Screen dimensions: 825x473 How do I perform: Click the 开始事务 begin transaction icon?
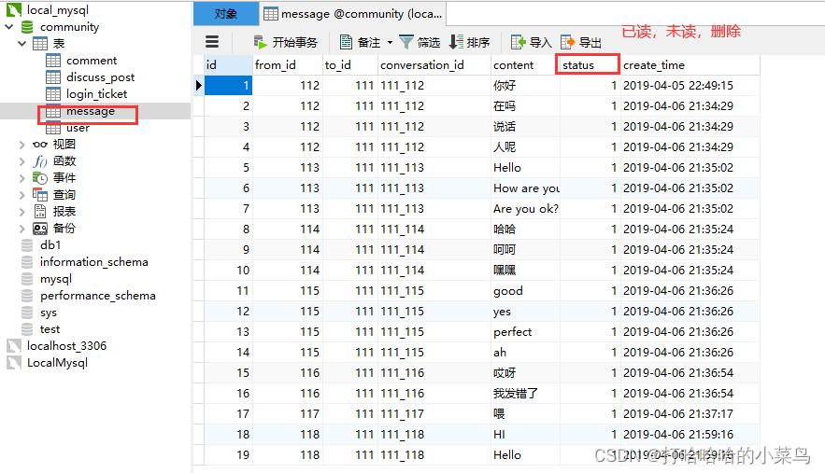260,42
